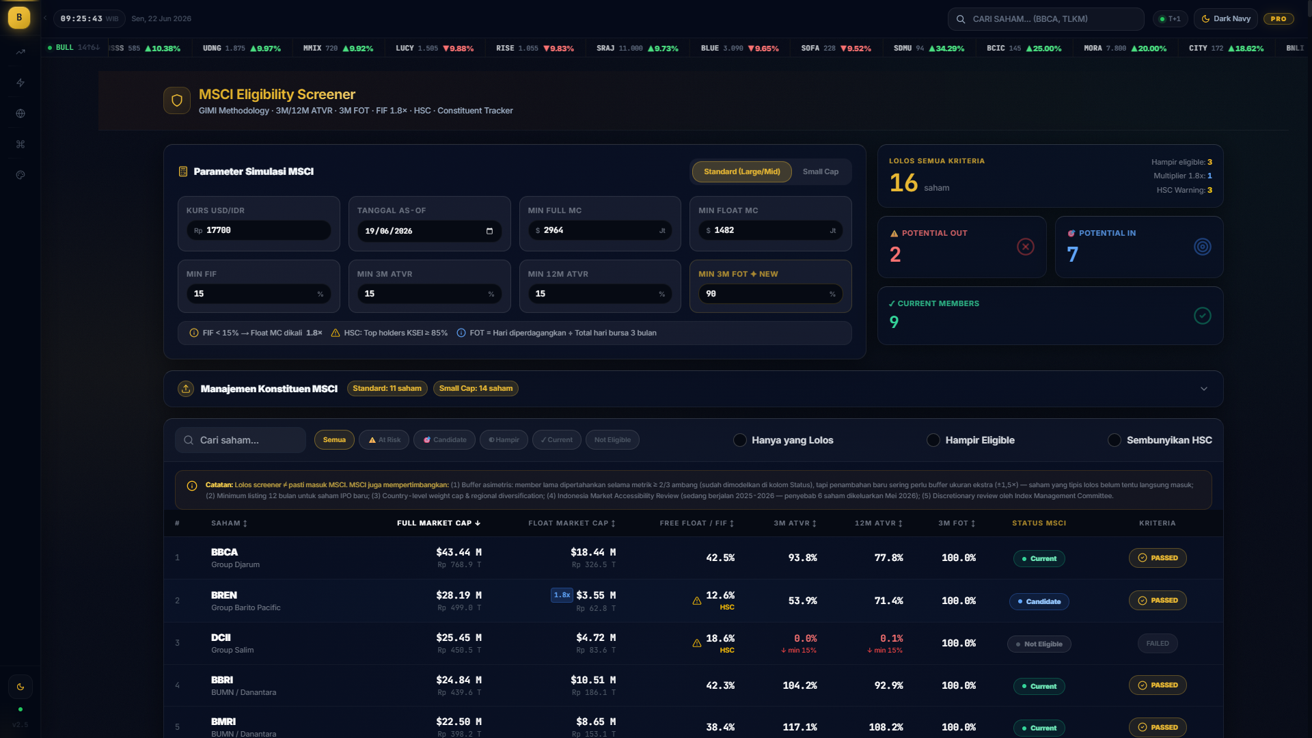Click the check circle icon in Current Members card
Screen dimensions: 1312x738
click(x=1203, y=316)
